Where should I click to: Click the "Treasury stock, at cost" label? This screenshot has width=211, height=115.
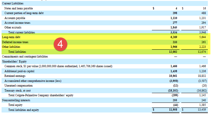(x=18, y=91)
